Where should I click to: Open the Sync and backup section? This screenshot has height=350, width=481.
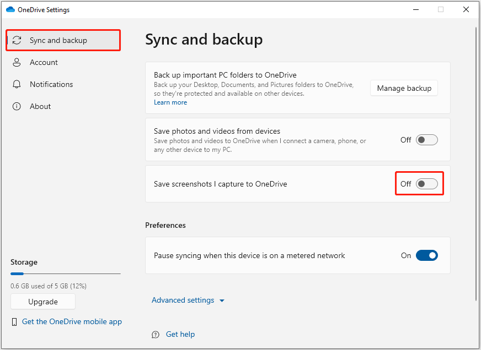(x=63, y=40)
